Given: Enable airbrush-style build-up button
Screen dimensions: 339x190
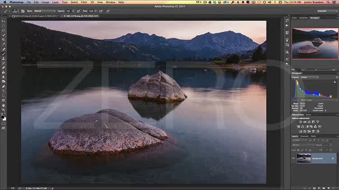Looking at the screenshot, I should [101, 11].
